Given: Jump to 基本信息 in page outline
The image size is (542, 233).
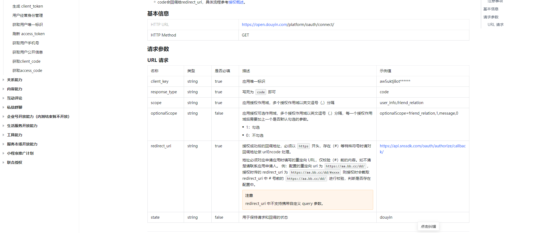Looking at the screenshot, I should point(491,9).
